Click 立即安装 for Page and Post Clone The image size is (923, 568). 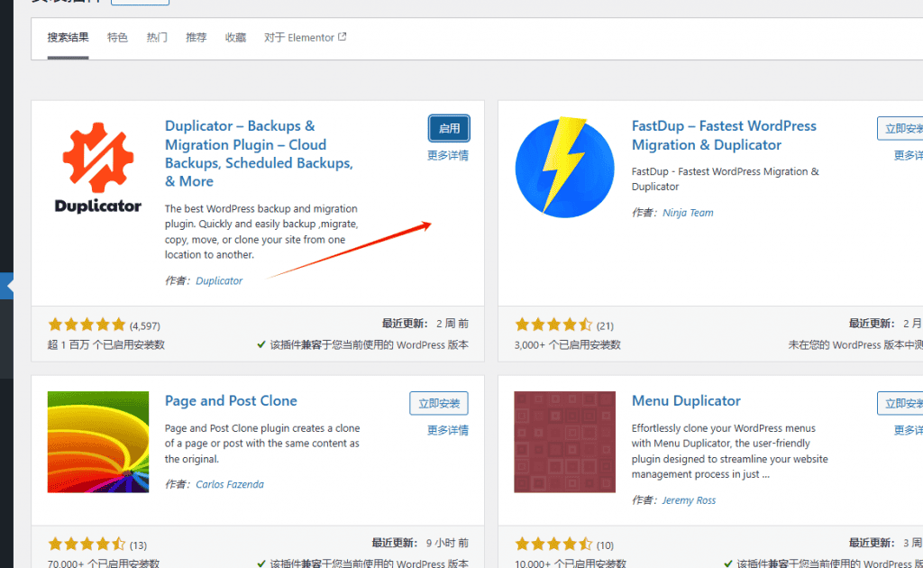(x=439, y=403)
